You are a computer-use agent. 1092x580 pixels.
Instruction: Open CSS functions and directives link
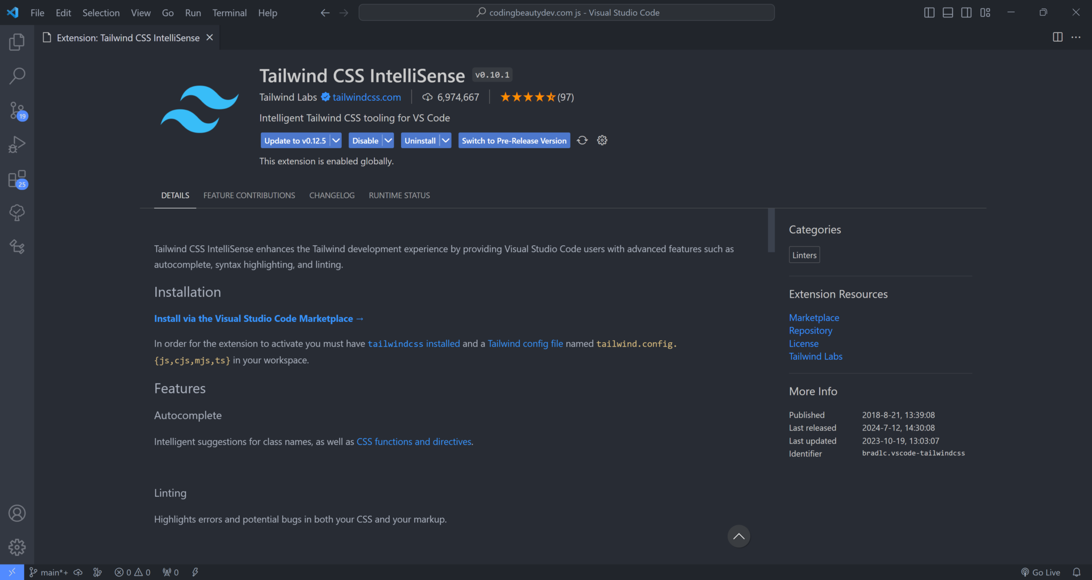(x=414, y=441)
